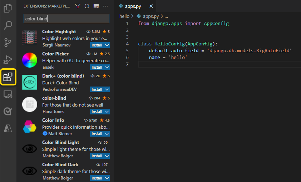Viewport: 301px width, 182px height.
Task: Click the extensions search box
Action: click(66, 19)
